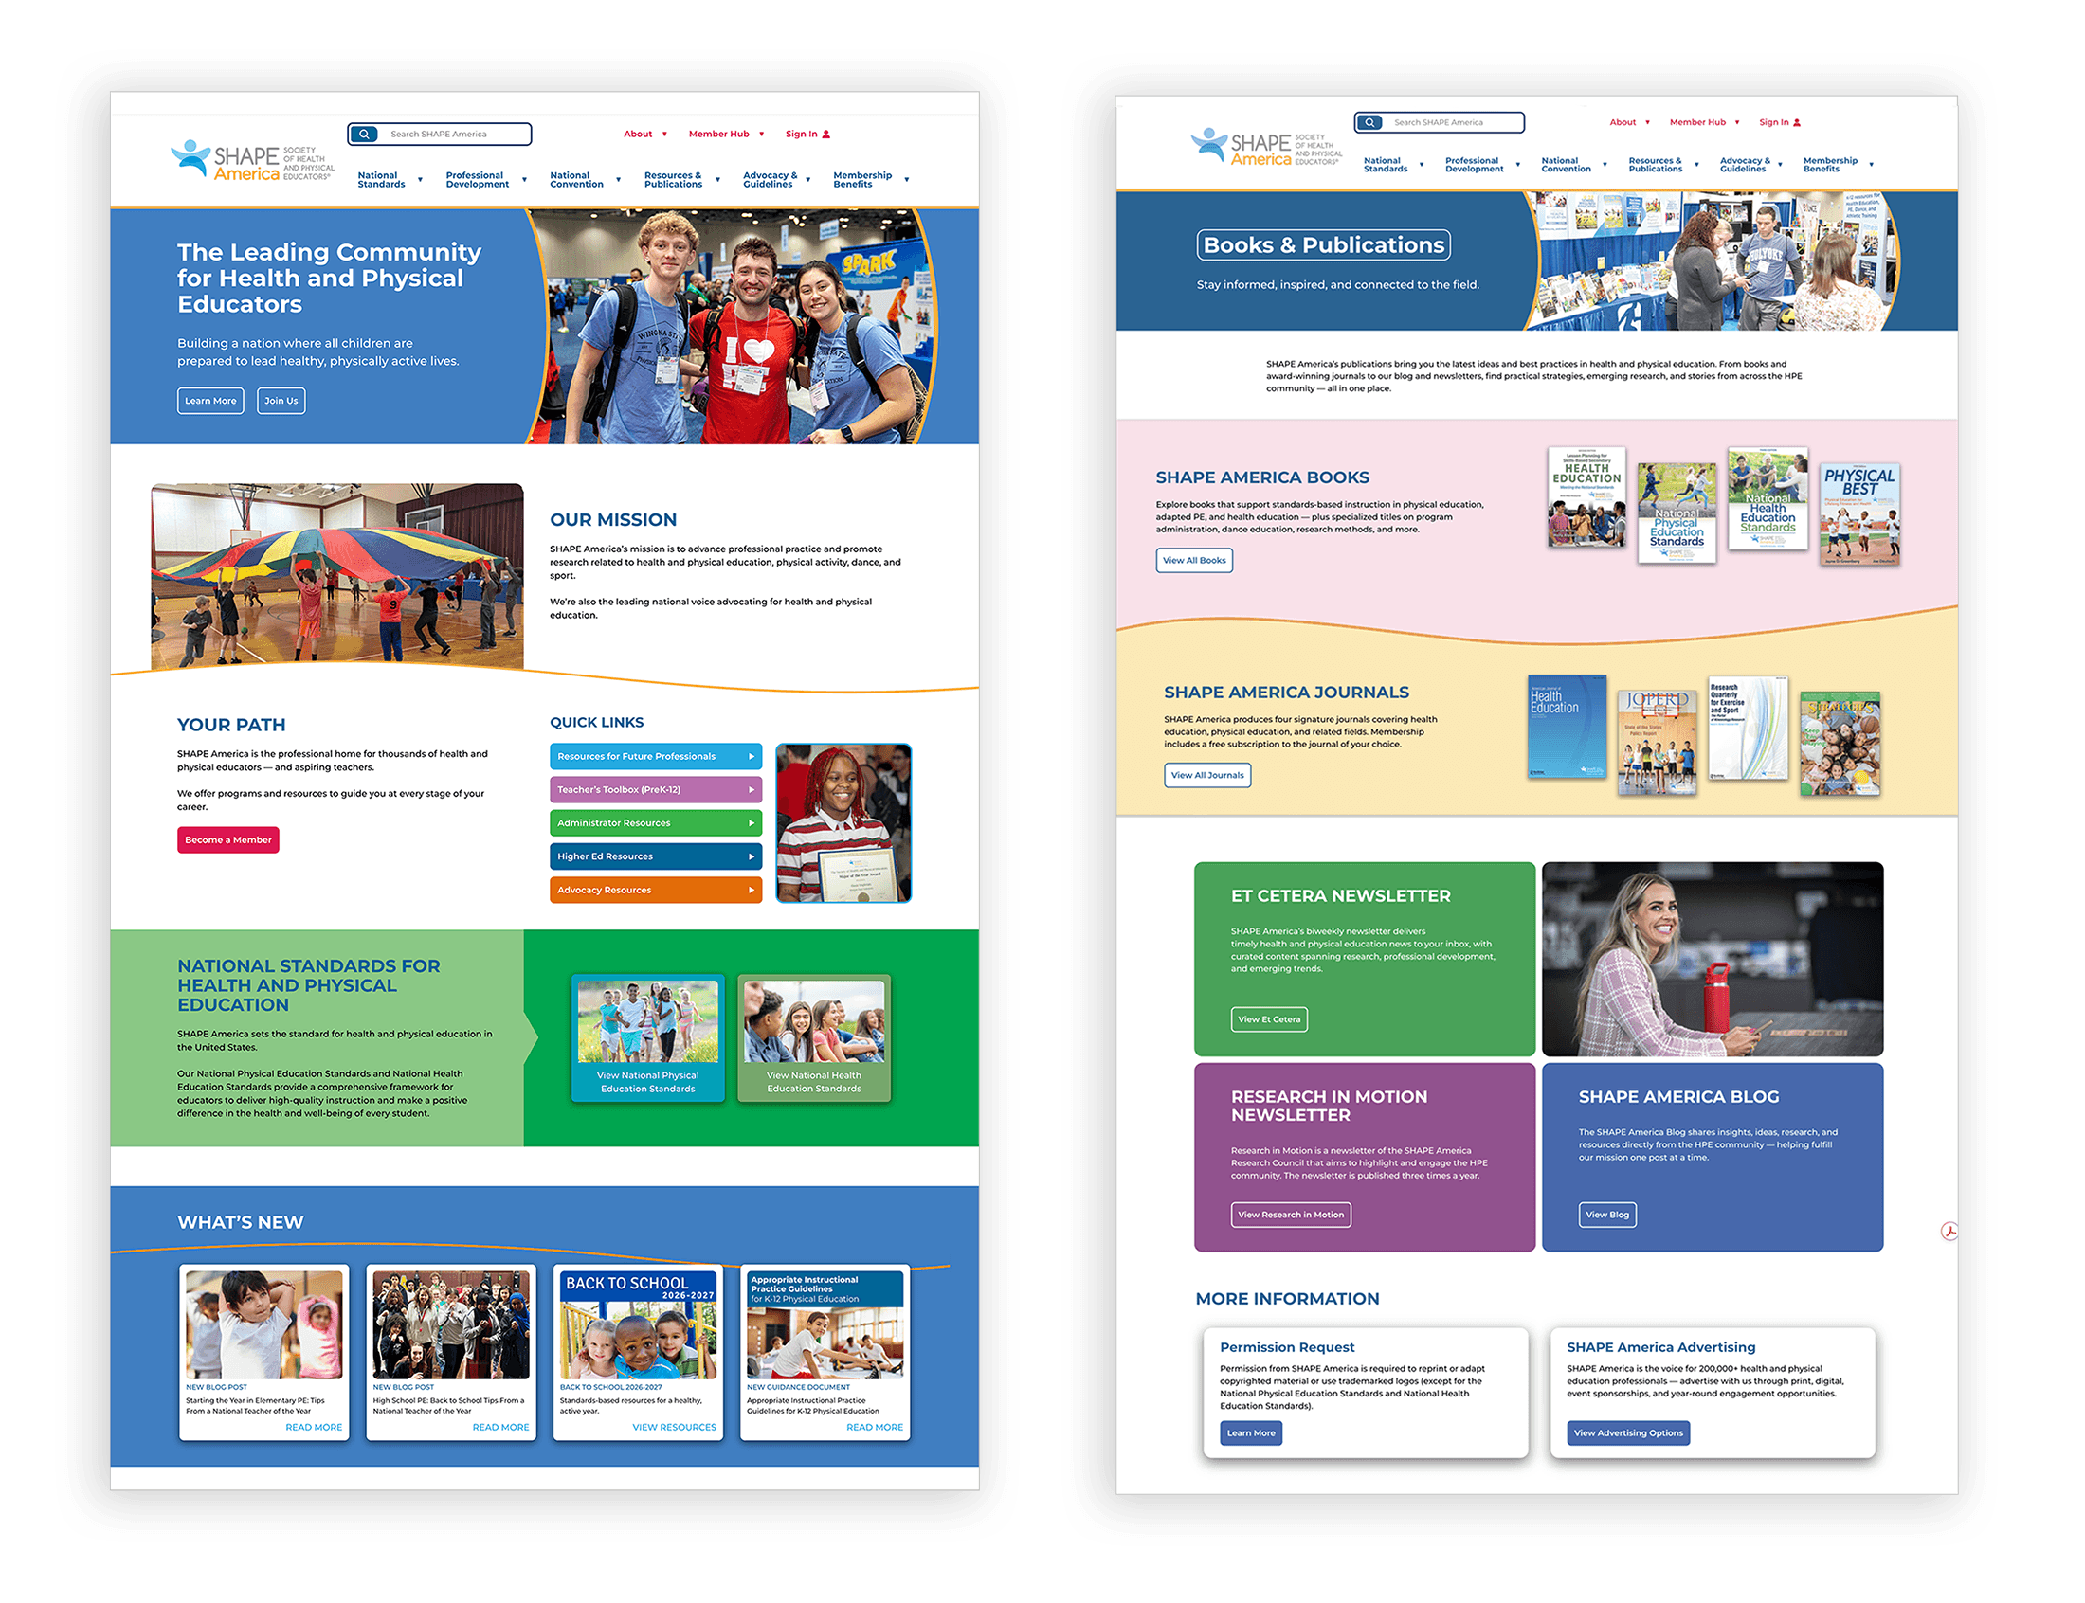This screenshot has height=1603, width=2085.
Task: Click Permission Request heading
Action: tap(1286, 1347)
